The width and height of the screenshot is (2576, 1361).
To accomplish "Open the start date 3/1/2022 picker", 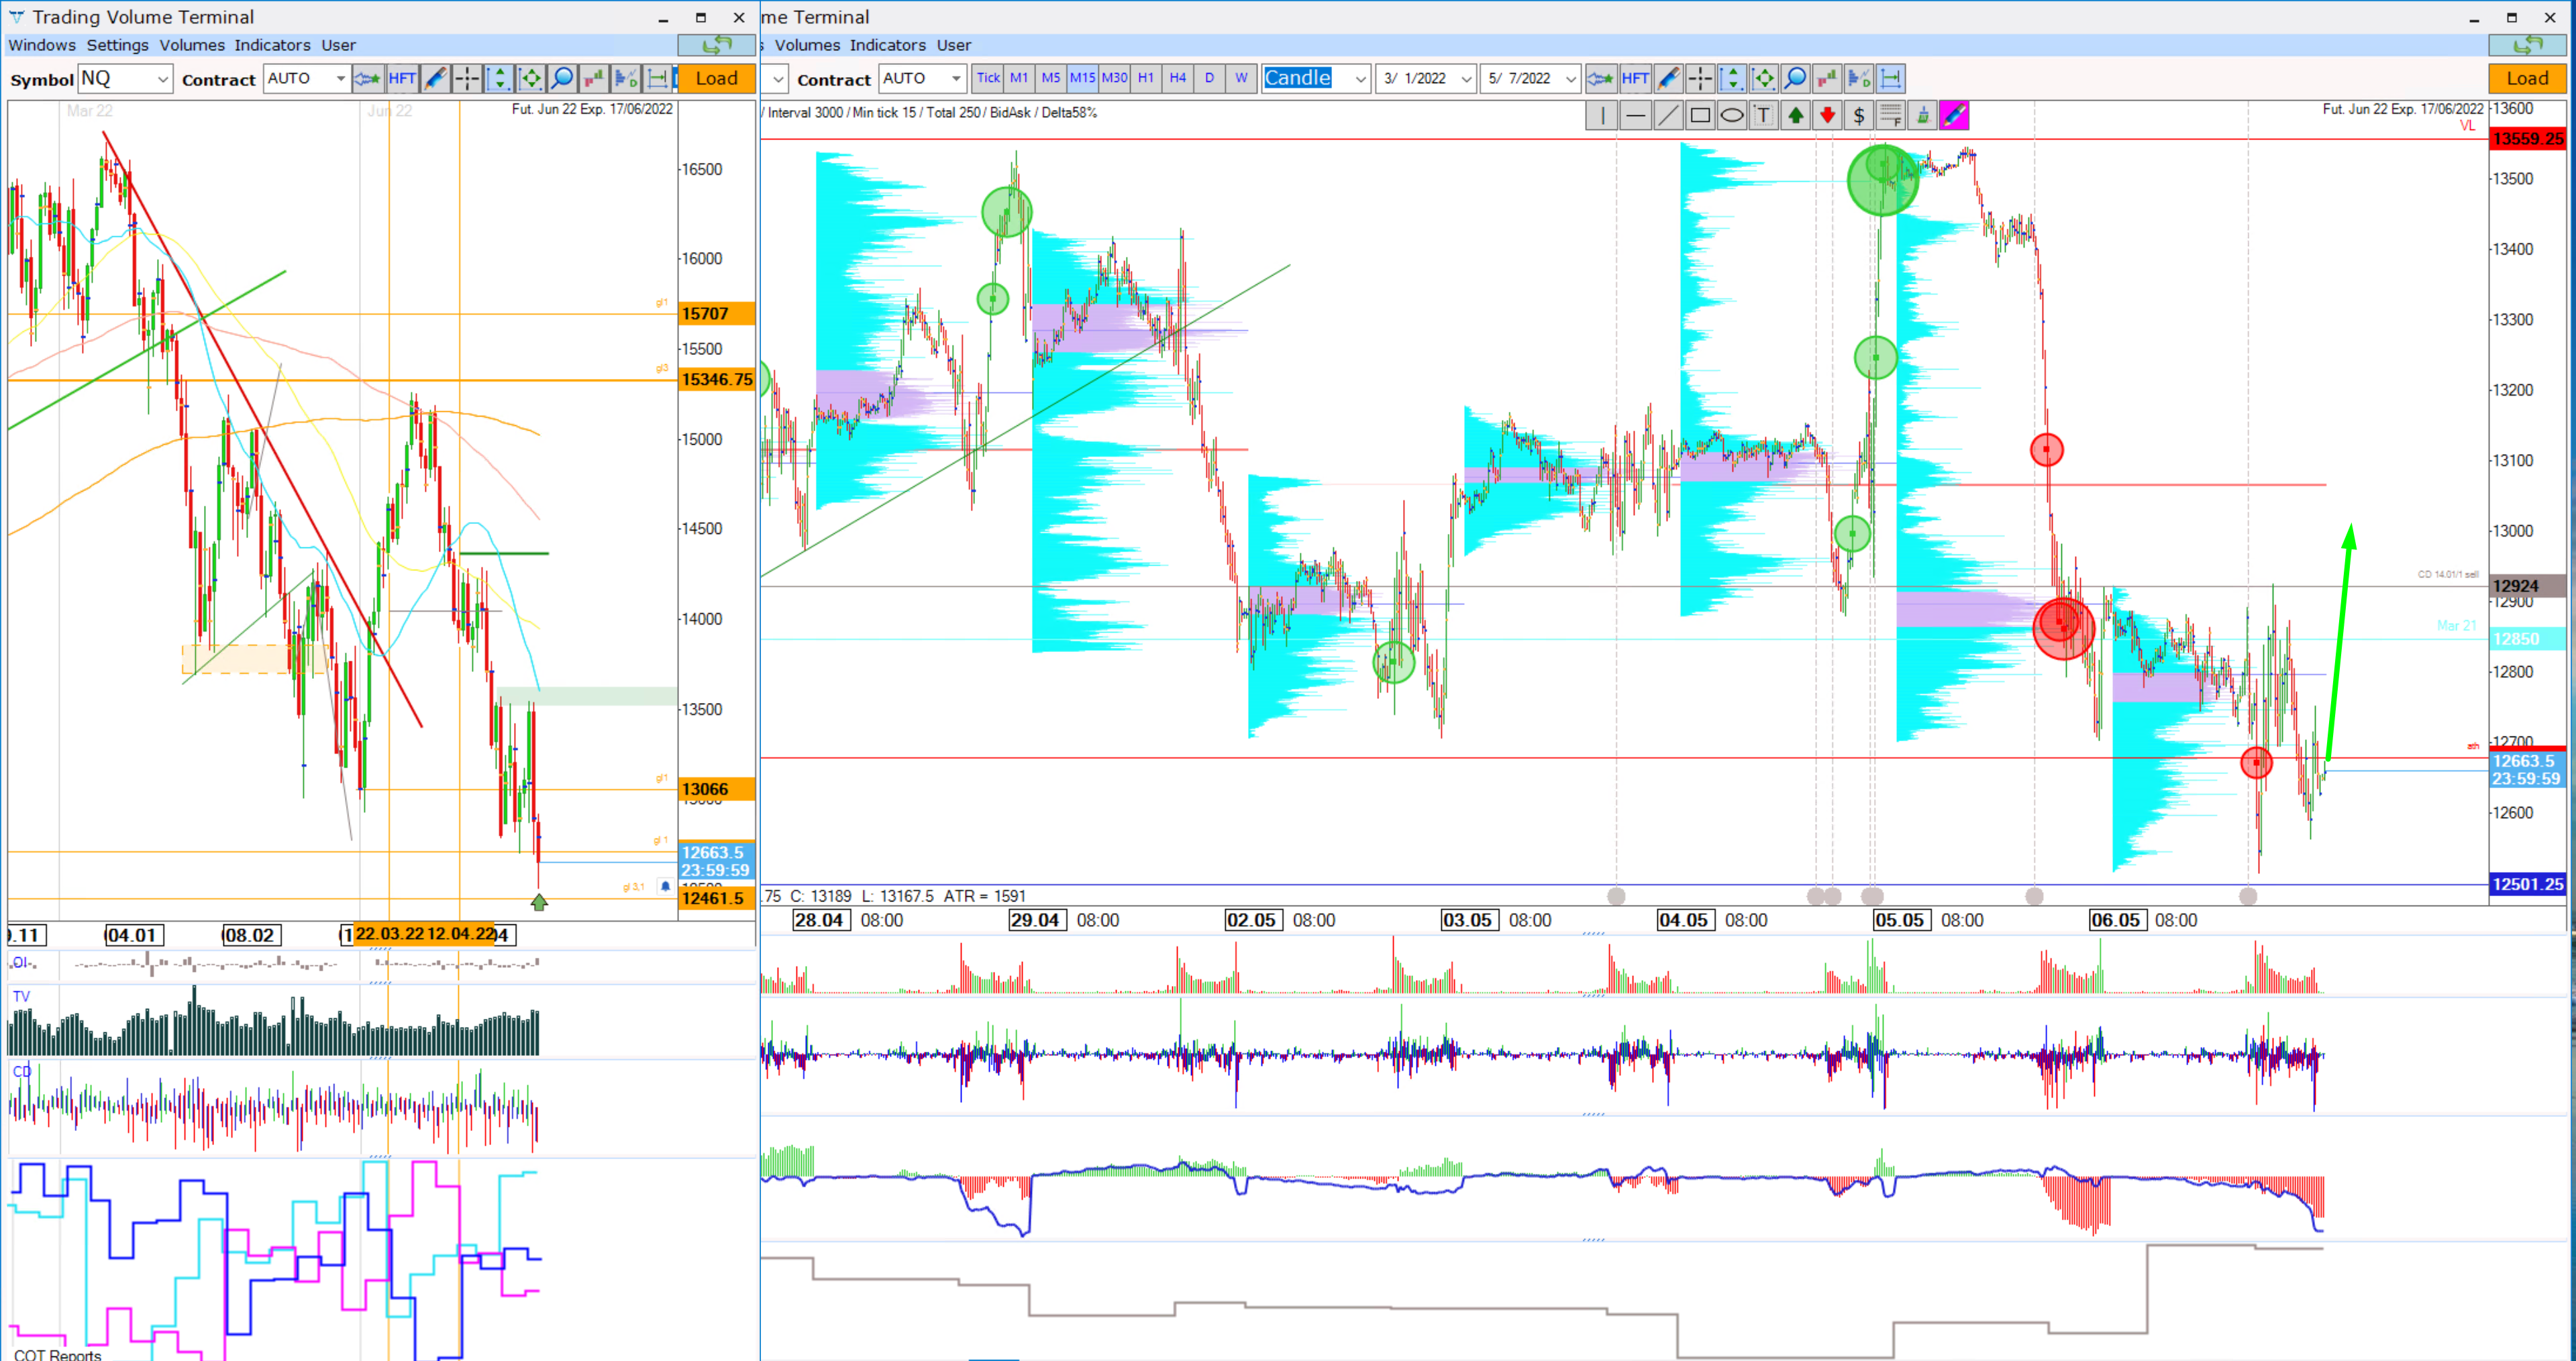I will 1426,78.
